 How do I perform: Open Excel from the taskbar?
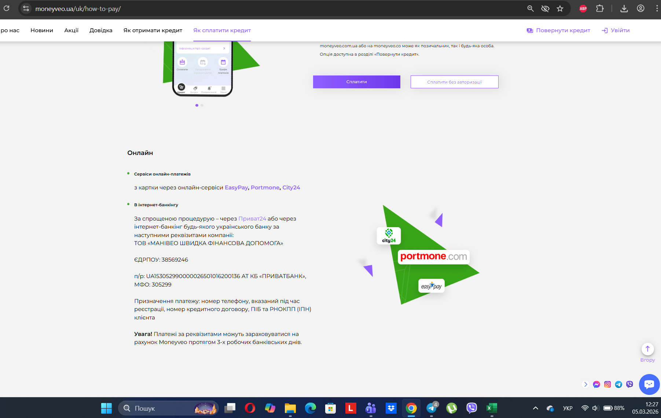pyautogui.click(x=492, y=408)
